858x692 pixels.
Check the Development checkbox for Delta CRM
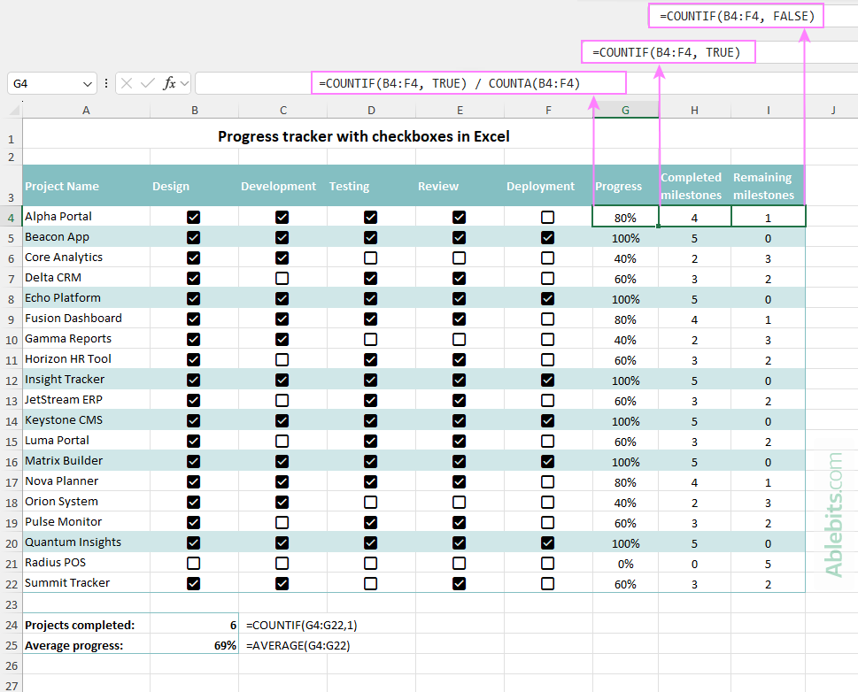282,277
